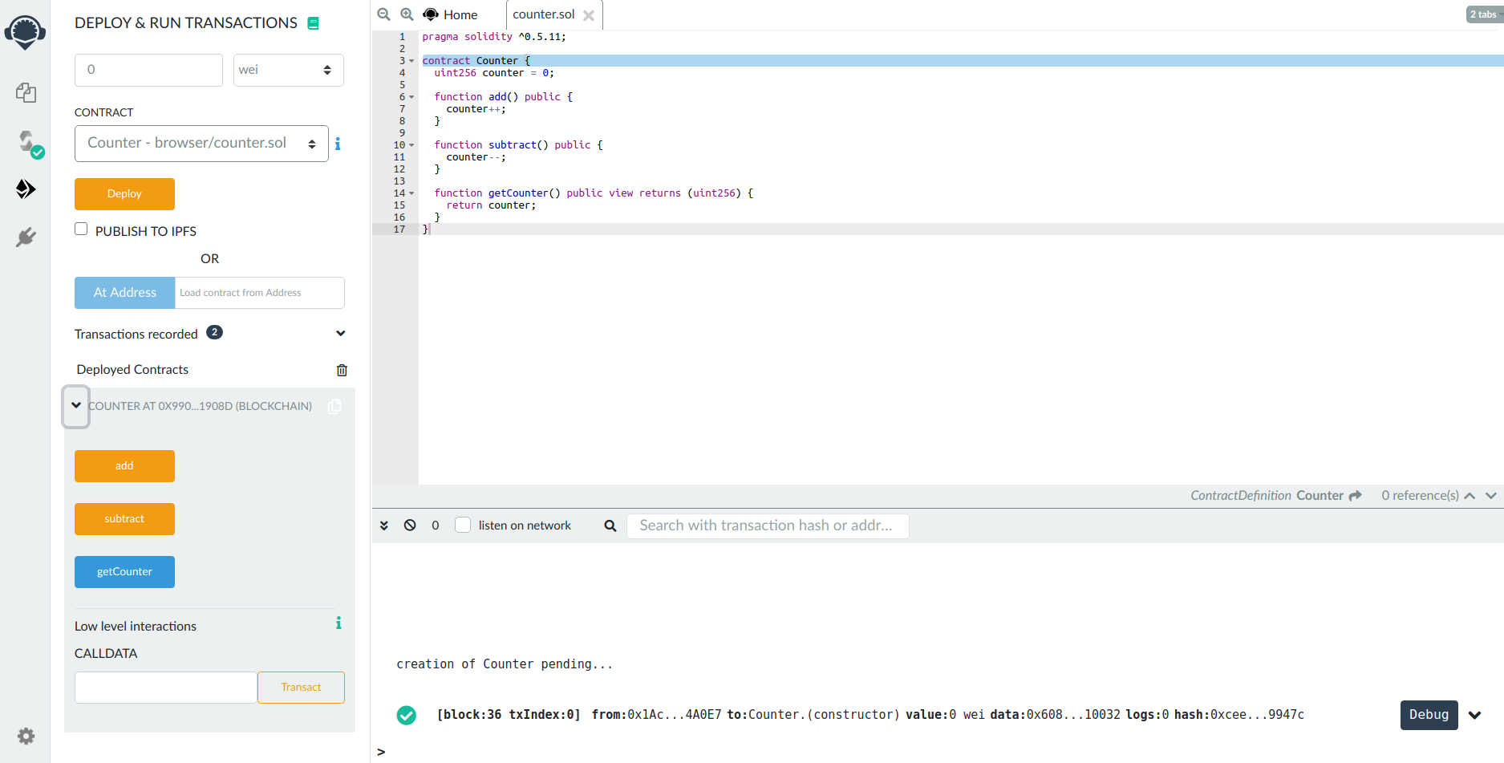
Task: Open the File Explorer sidebar icon
Action: pyautogui.click(x=26, y=93)
